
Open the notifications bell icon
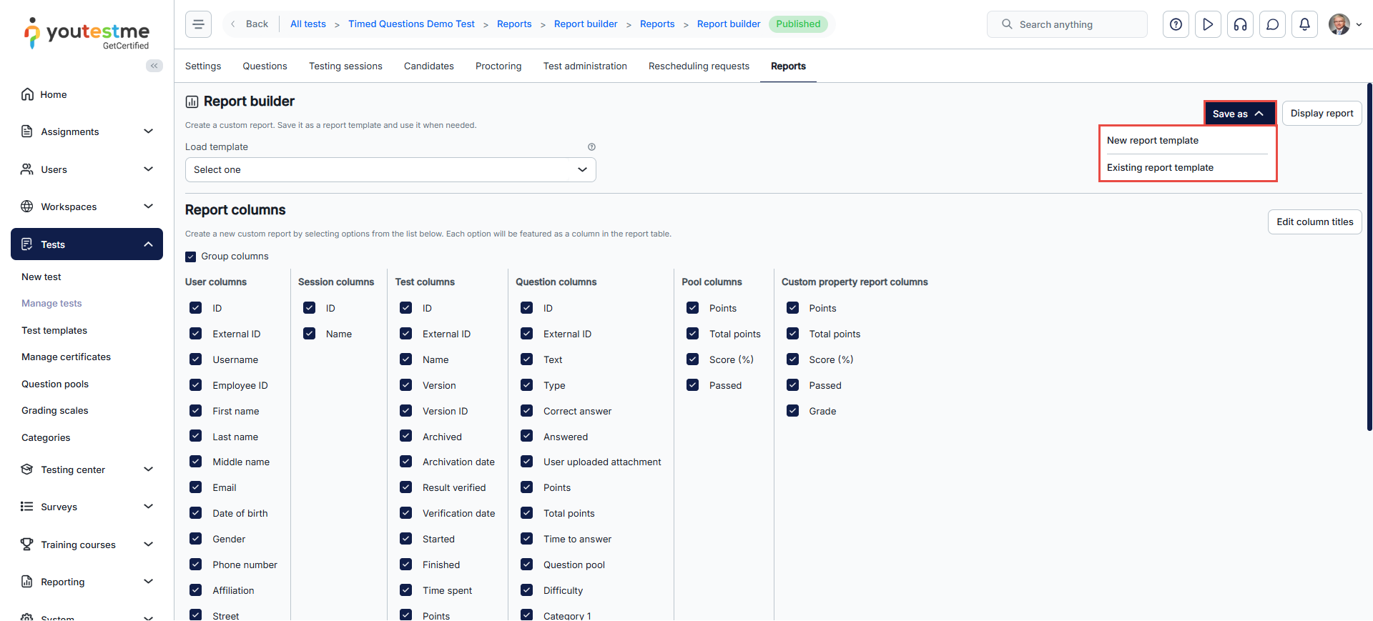[x=1304, y=24]
